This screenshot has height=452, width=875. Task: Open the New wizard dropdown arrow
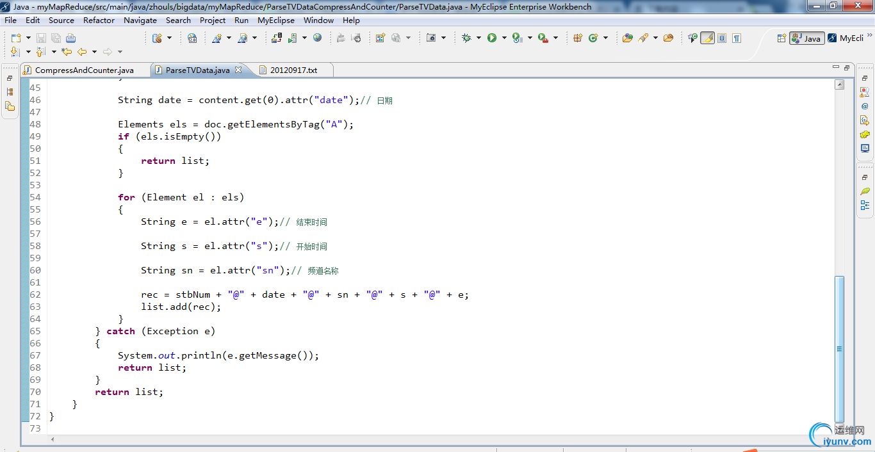28,38
